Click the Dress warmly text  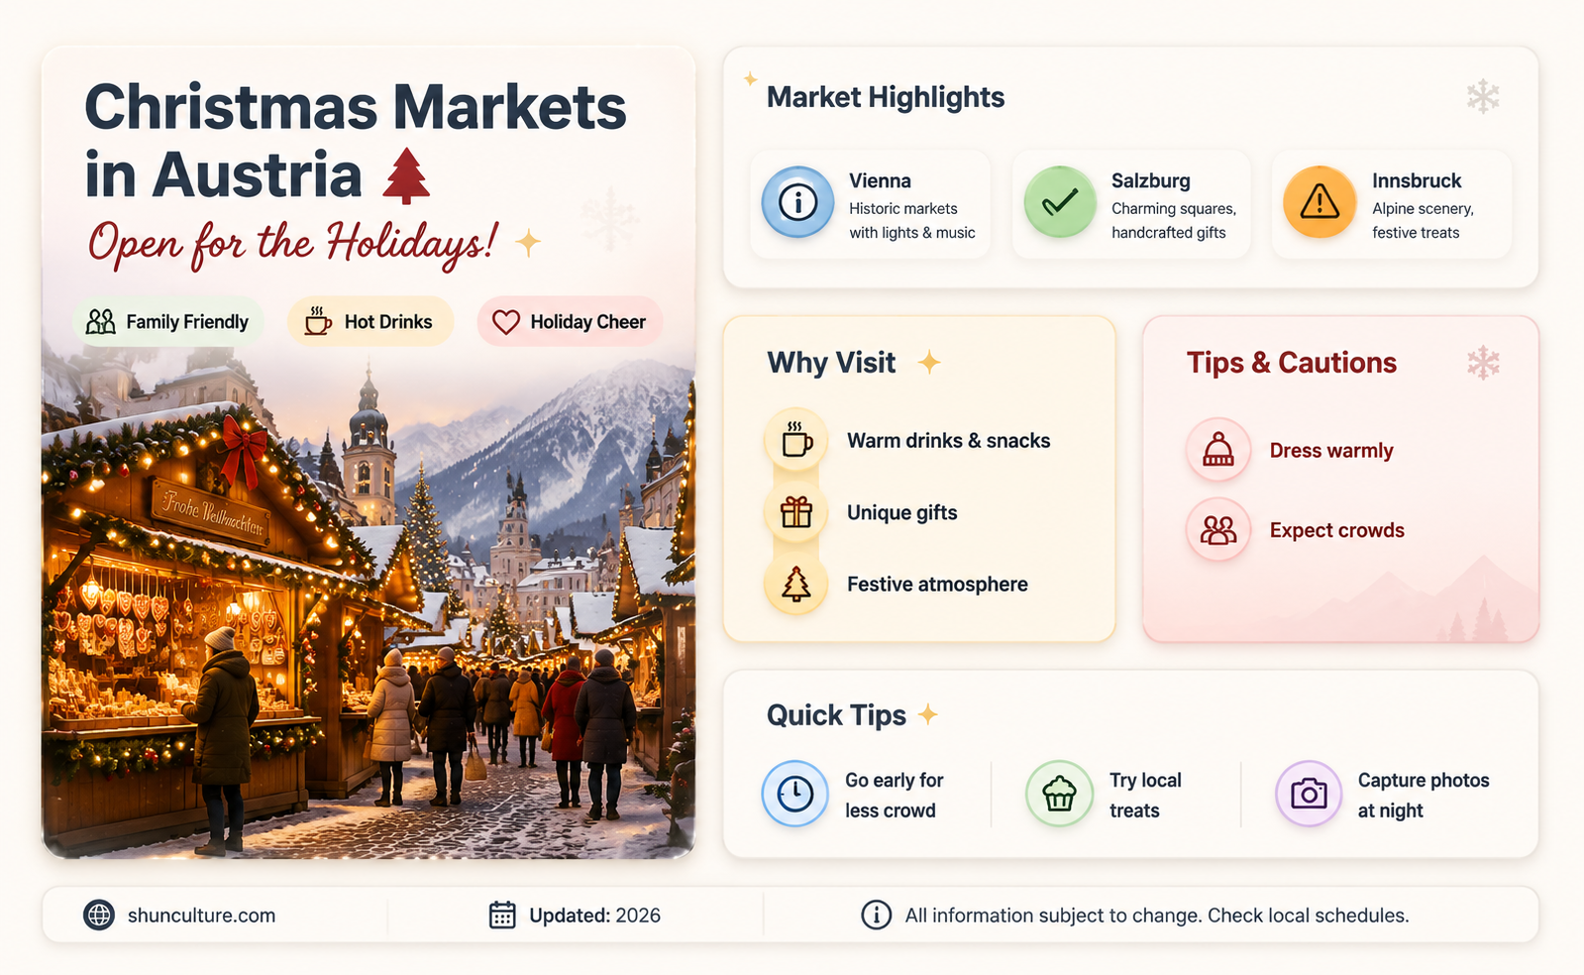pos(1331,451)
